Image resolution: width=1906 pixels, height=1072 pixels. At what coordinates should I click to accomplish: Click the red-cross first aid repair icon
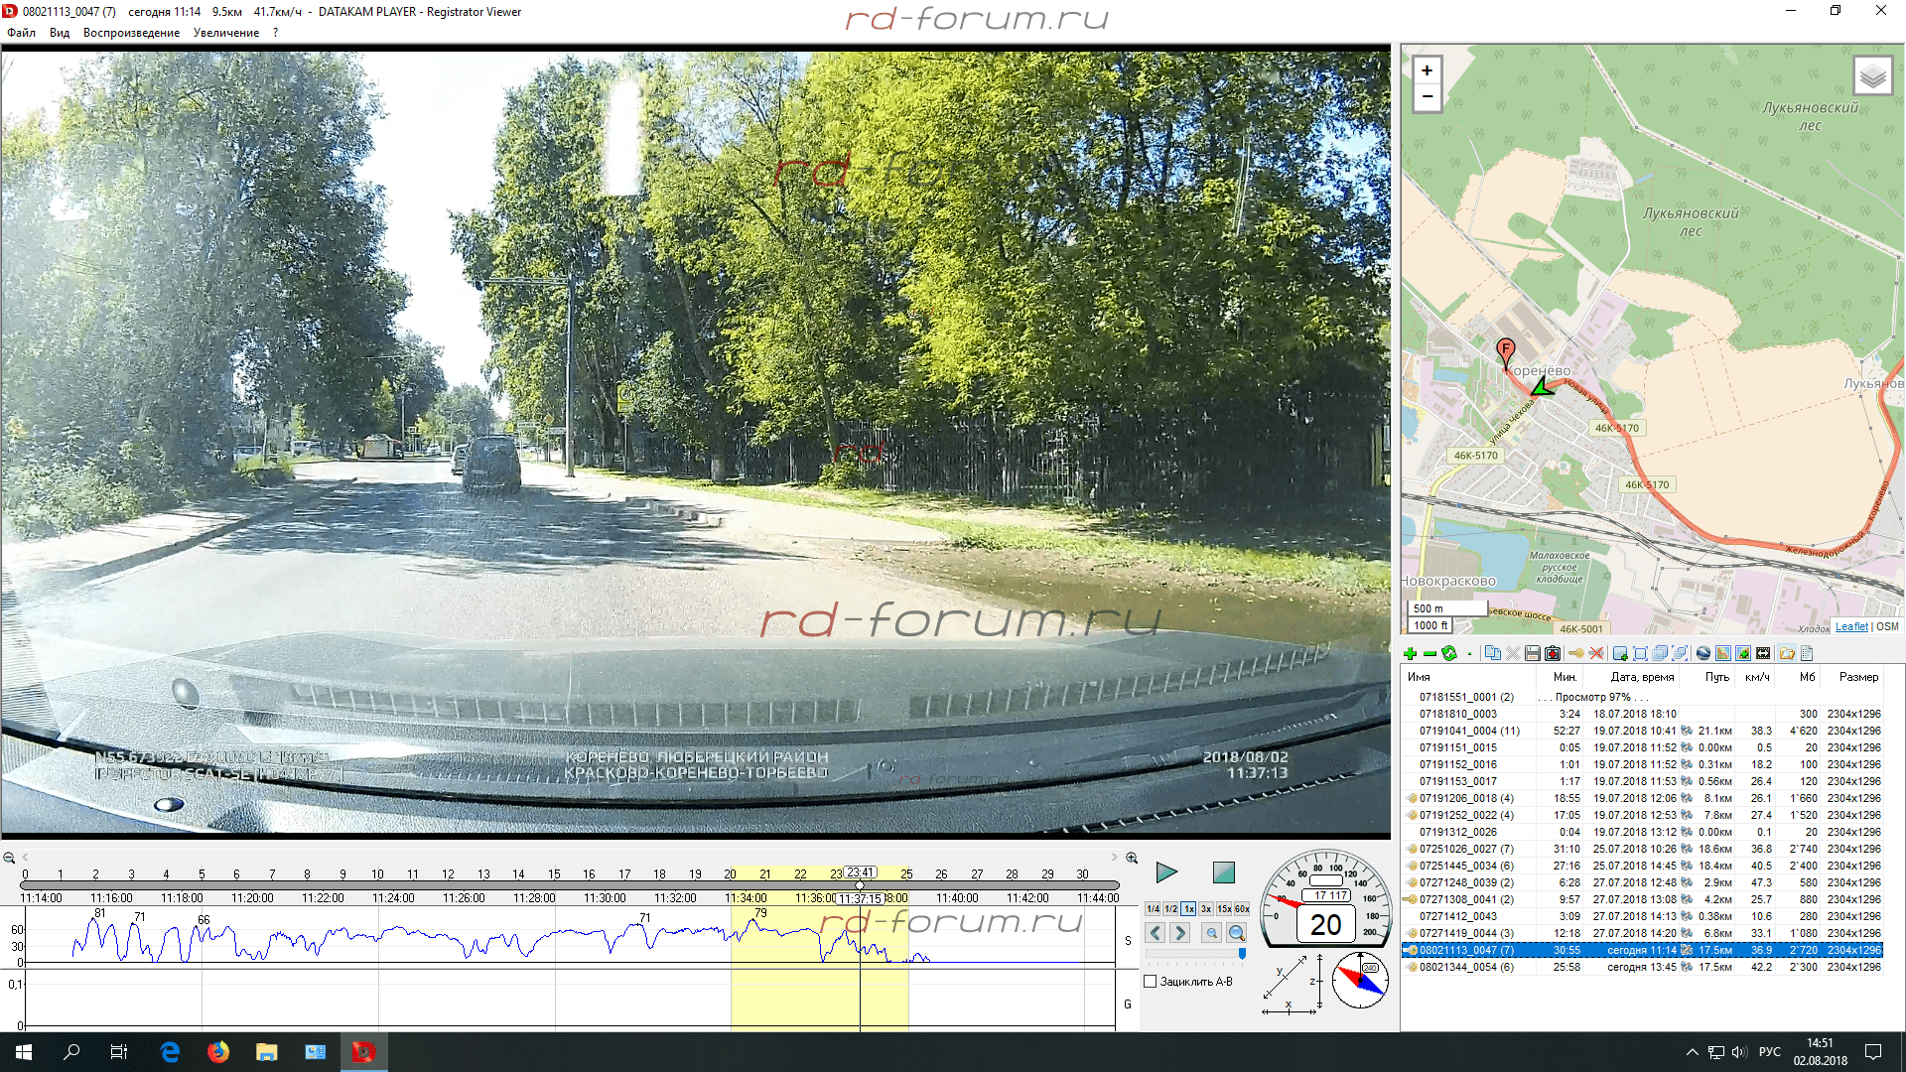coord(1553,653)
